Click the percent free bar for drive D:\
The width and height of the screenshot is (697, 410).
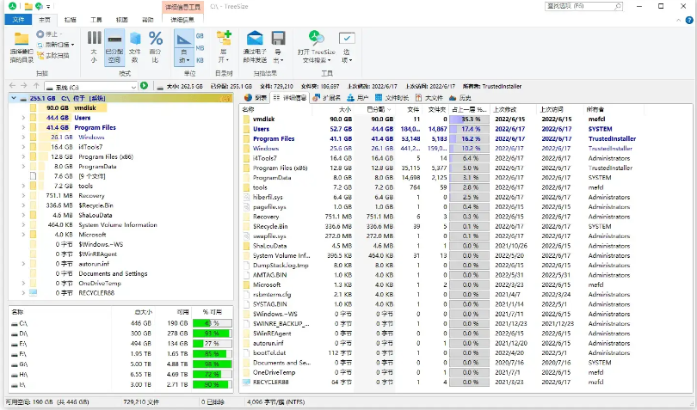tap(212, 333)
